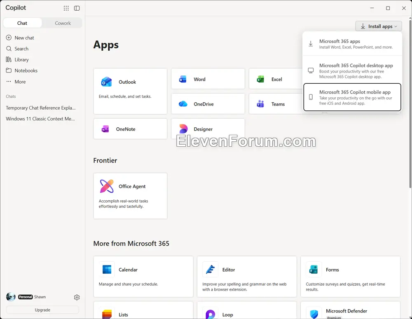Launch OneNote from its app icon
The height and width of the screenshot is (319, 412).
(105, 129)
